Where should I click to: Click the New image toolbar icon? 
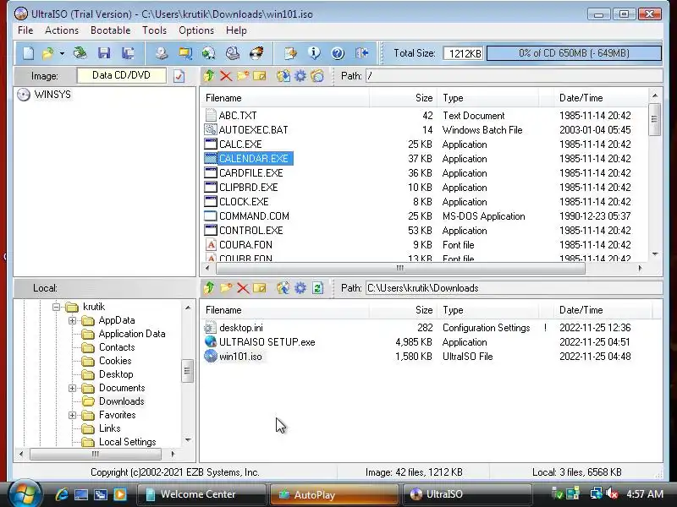click(29, 53)
